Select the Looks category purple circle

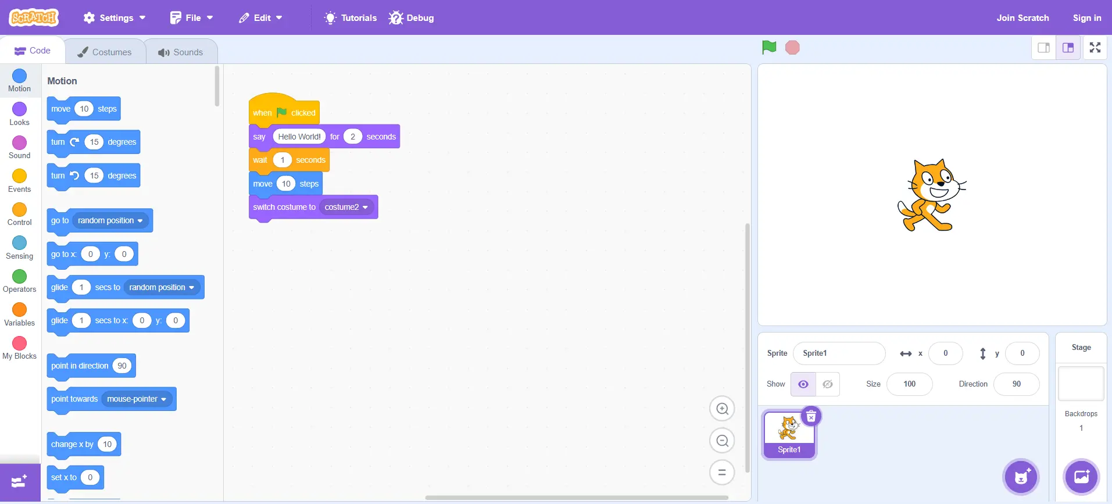[19, 109]
